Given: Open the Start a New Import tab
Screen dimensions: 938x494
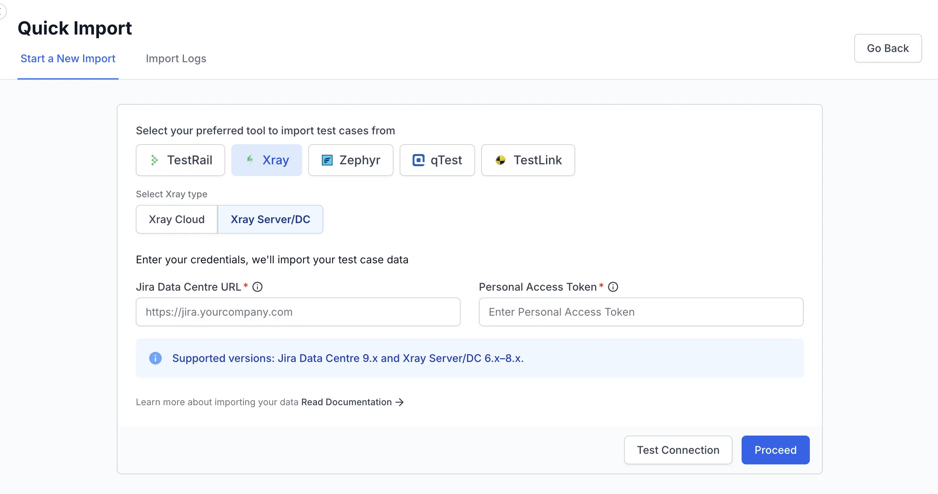Looking at the screenshot, I should click(x=68, y=59).
